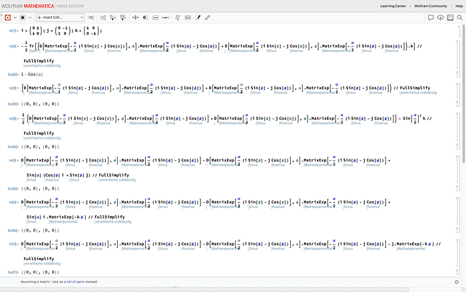Screen dimensions: 466x292
Task: Open the Help link in the header
Action: (x=459, y=6)
